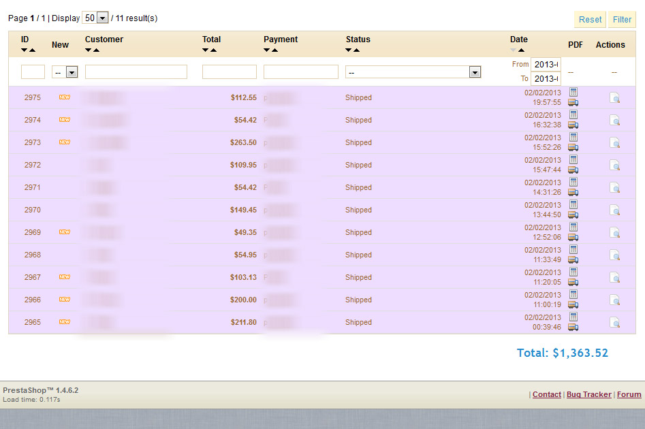Open invoice PDF for order 2975
The image size is (645, 429).
pyautogui.click(x=573, y=92)
